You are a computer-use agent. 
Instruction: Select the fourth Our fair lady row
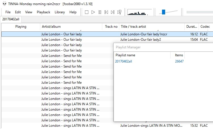(61, 50)
